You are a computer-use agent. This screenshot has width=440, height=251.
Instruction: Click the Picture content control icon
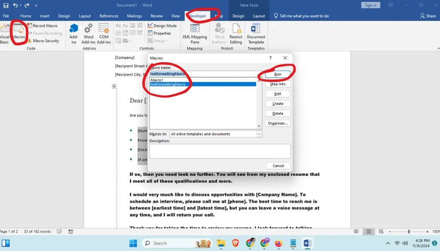click(132, 25)
